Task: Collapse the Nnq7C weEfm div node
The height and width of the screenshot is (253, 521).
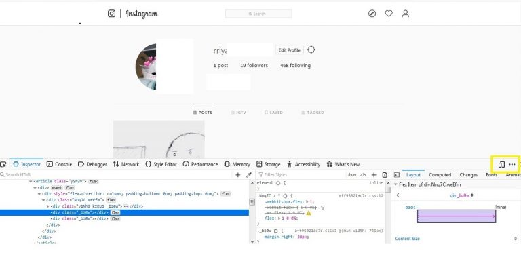Action: pyautogui.click(x=43, y=200)
